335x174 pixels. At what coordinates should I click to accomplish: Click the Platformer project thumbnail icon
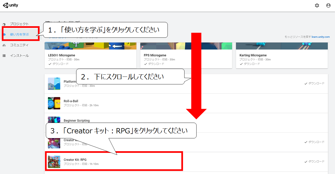(54, 84)
